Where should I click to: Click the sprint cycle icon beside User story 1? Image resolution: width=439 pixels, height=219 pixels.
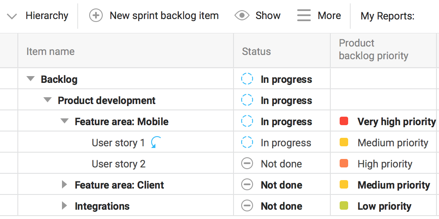156,142
